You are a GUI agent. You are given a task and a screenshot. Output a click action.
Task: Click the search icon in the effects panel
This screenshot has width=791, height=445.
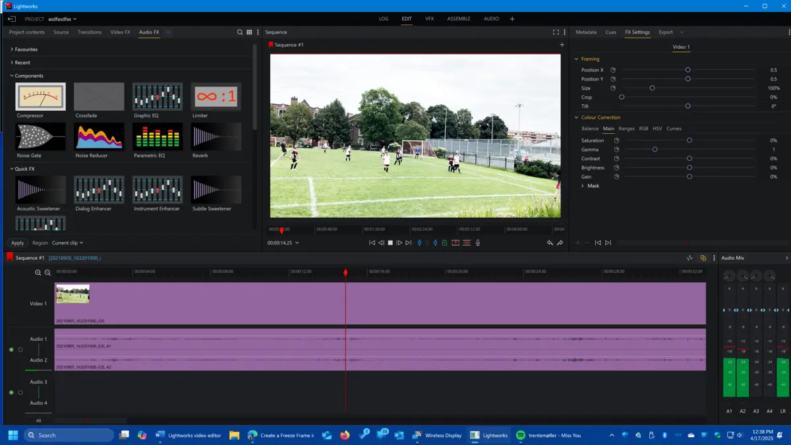click(240, 32)
